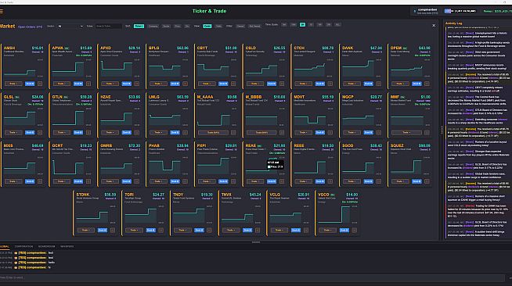
Task: Click the Ticker search field
Action: pyautogui.click(x=108, y=26)
